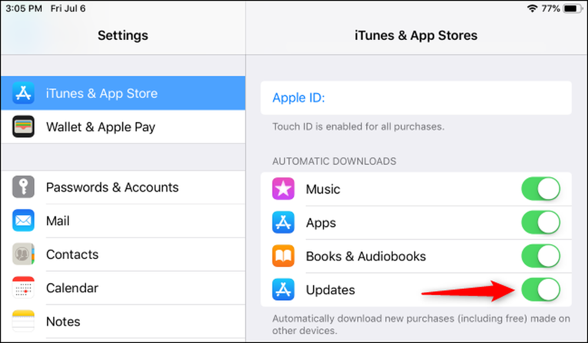Screen dimensions: 588x343
Task: Tap the iTunes & App Store sidebar icon
Action: coord(24,93)
